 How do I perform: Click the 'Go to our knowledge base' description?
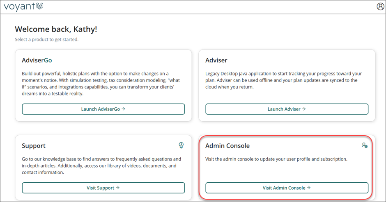[x=101, y=166]
